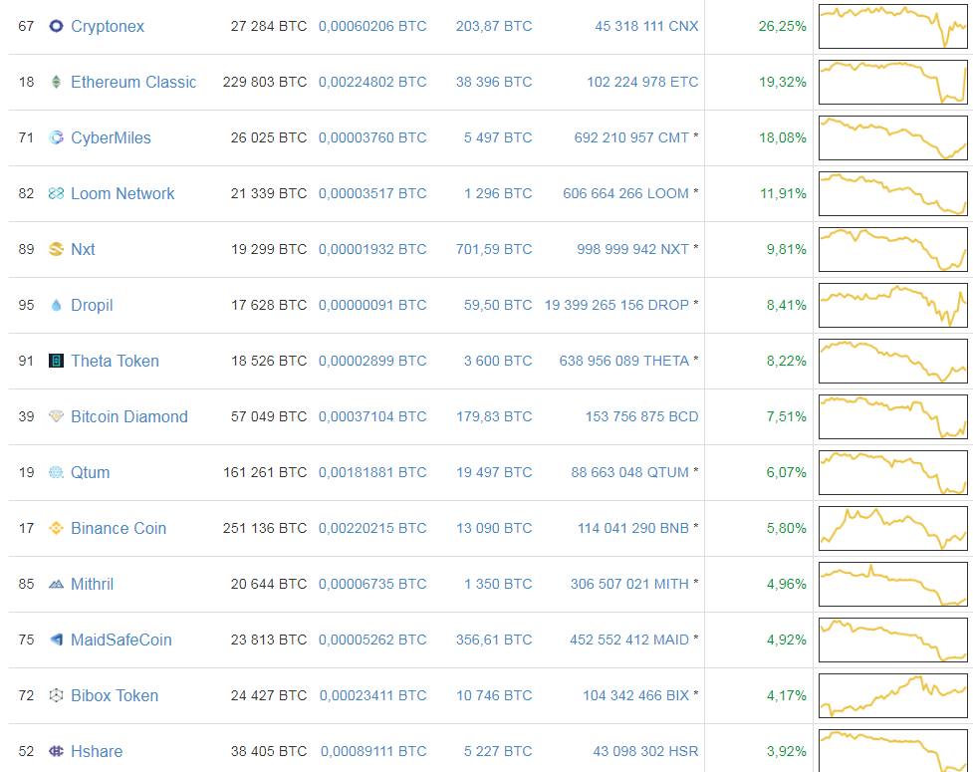Click Binance Coin supply 114 041 290 BNB
Viewport: 973px width, 772px height.
633,528
